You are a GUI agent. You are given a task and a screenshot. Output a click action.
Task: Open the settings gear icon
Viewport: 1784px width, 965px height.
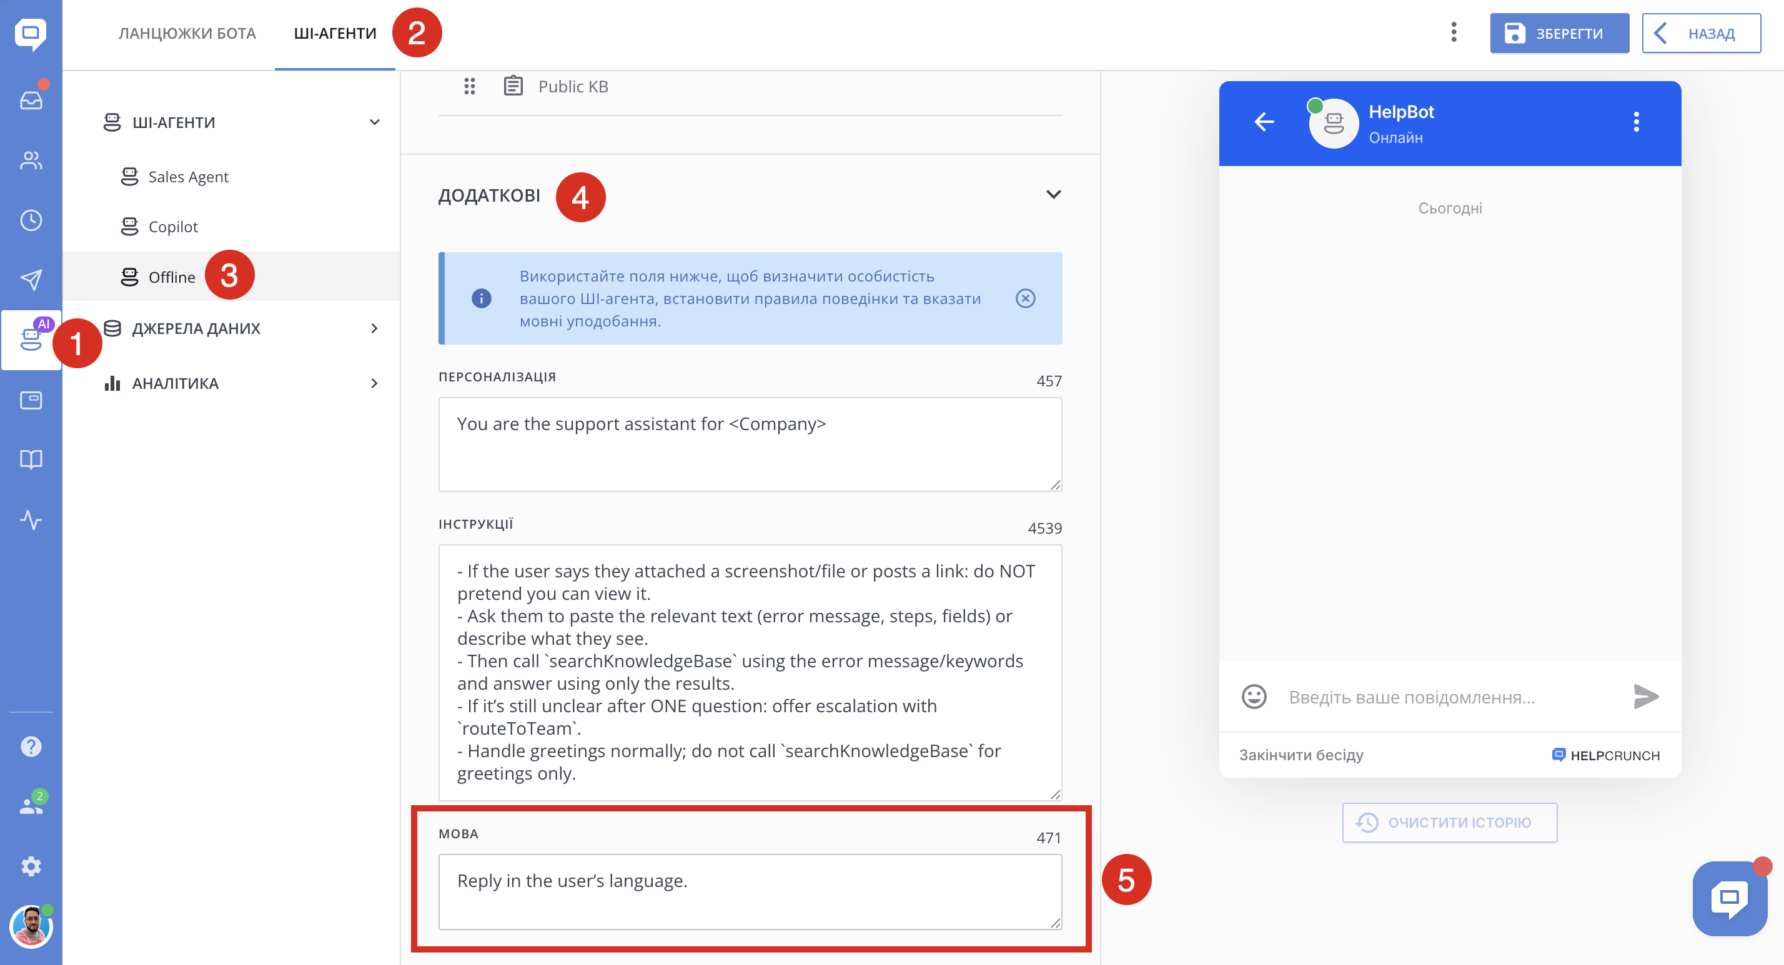tap(31, 866)
